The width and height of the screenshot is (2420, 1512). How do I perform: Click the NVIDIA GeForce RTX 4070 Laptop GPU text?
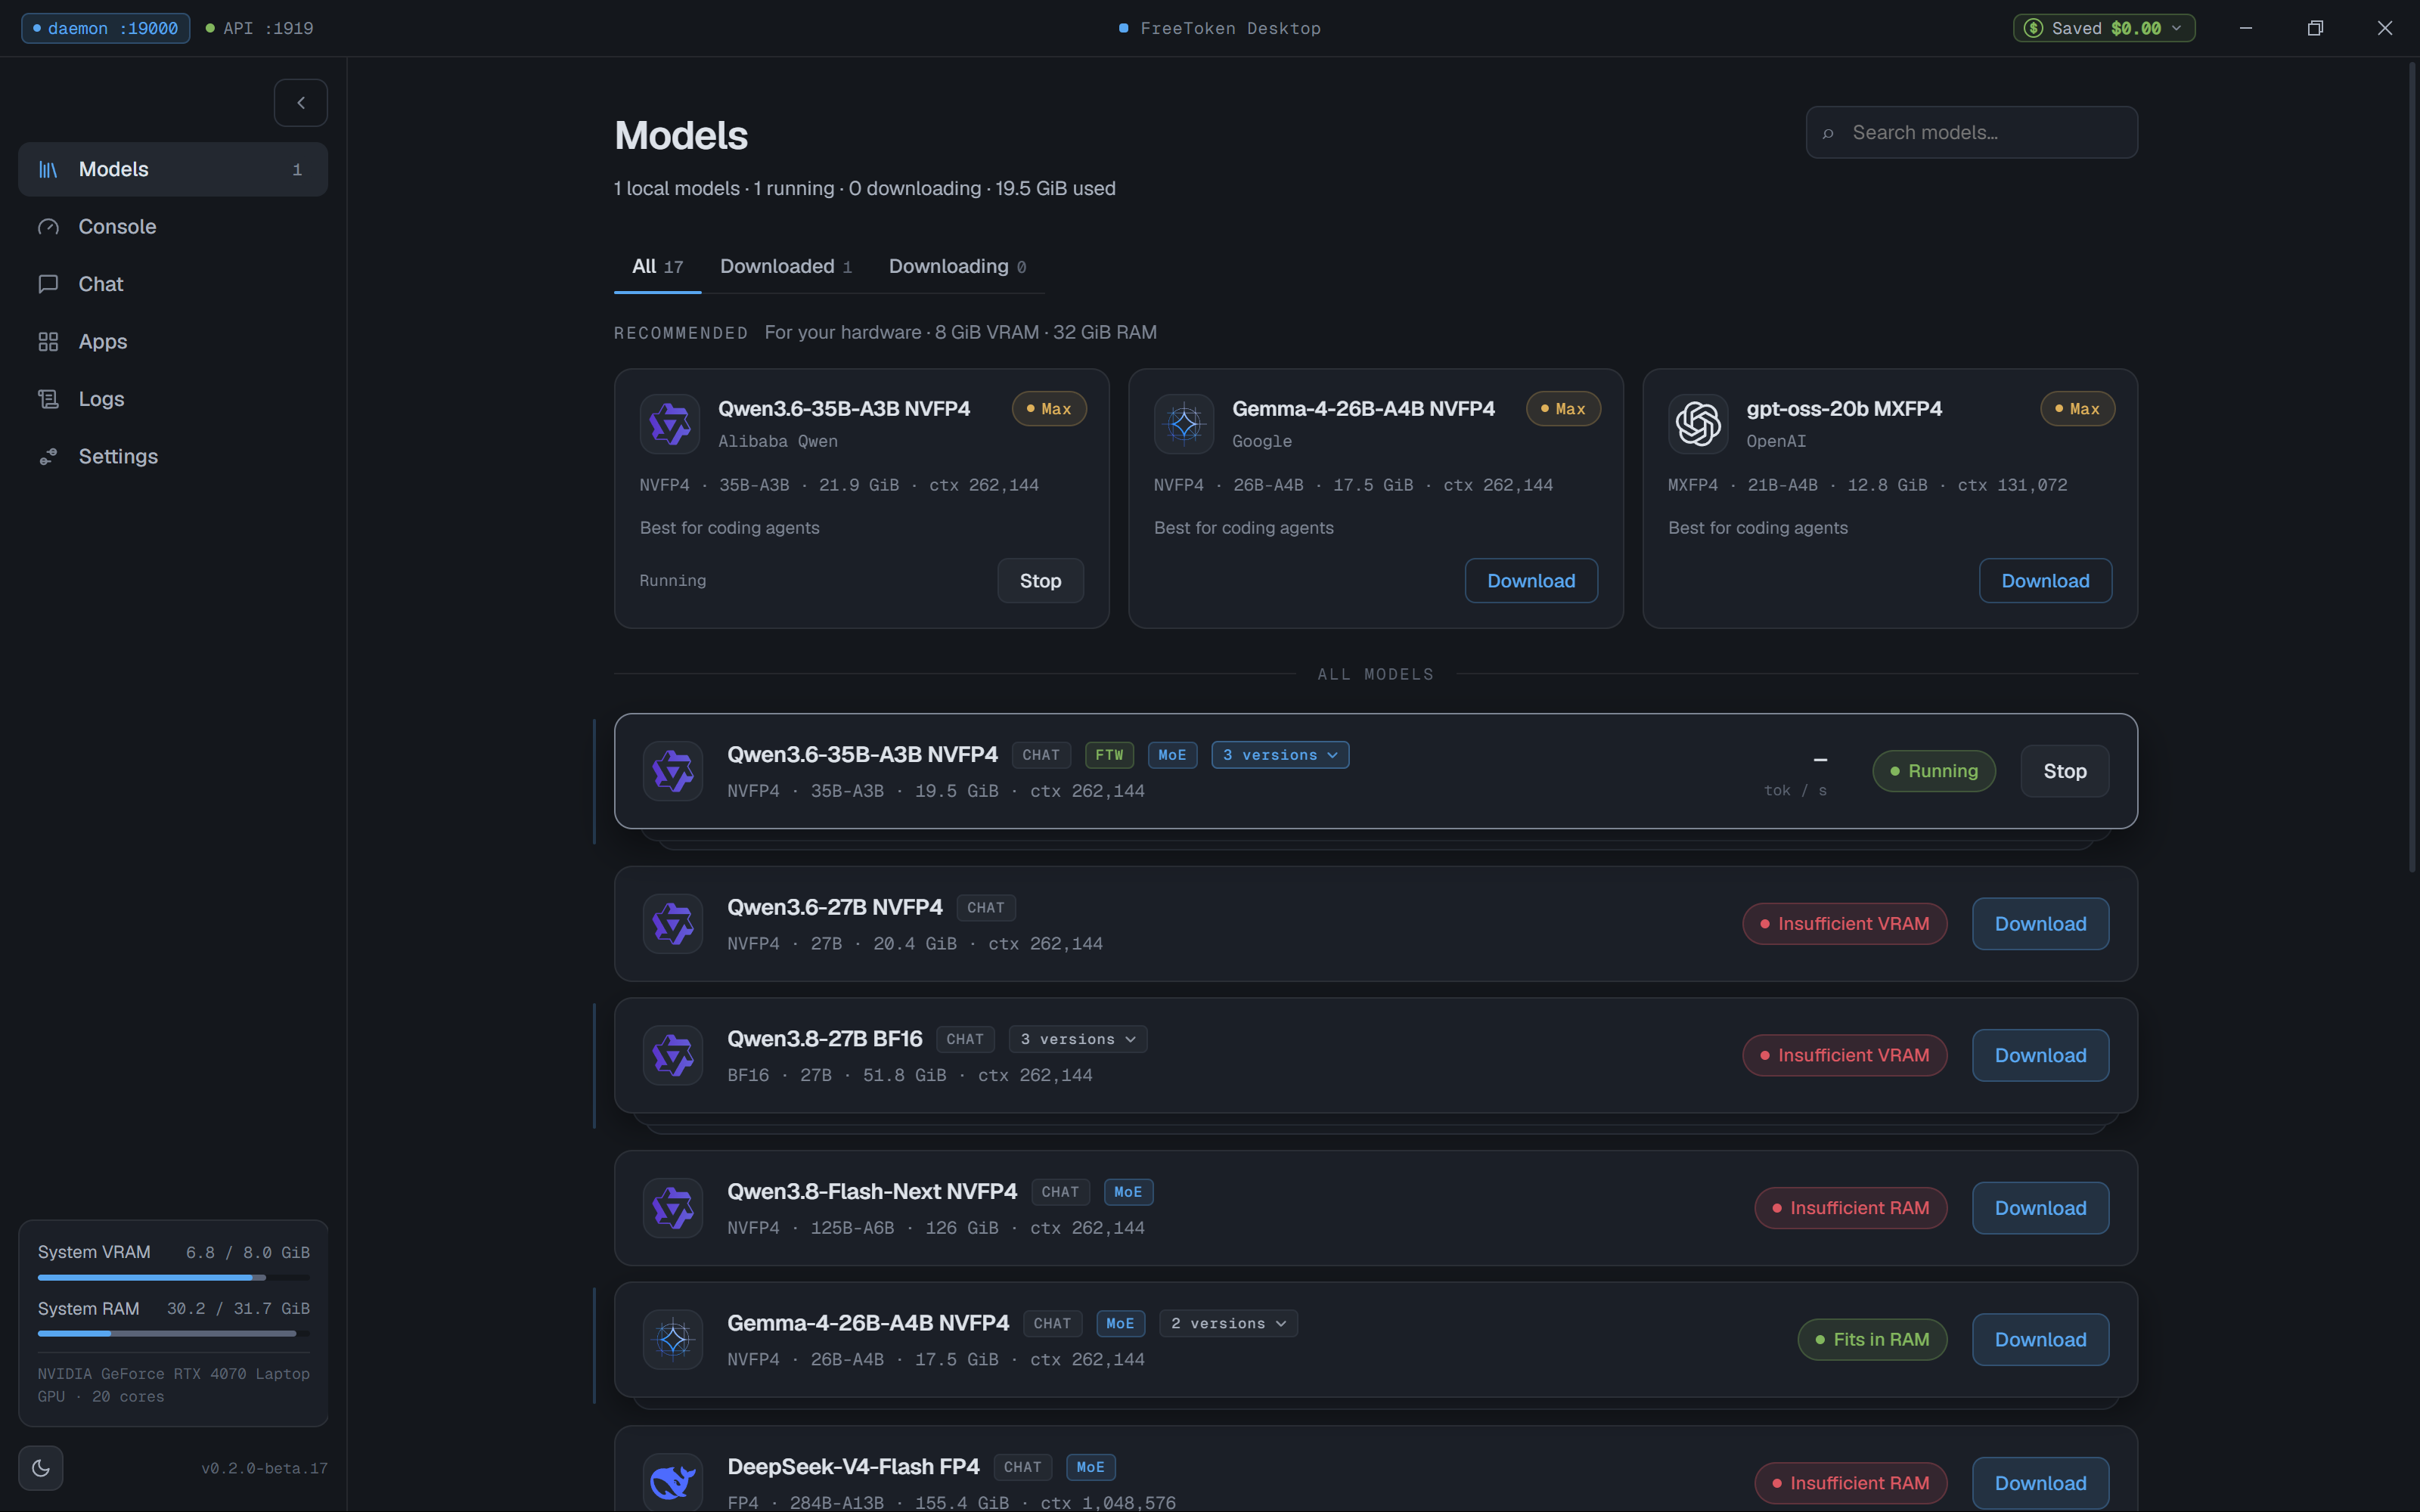pyautogui.click(x=174, y=1385)
